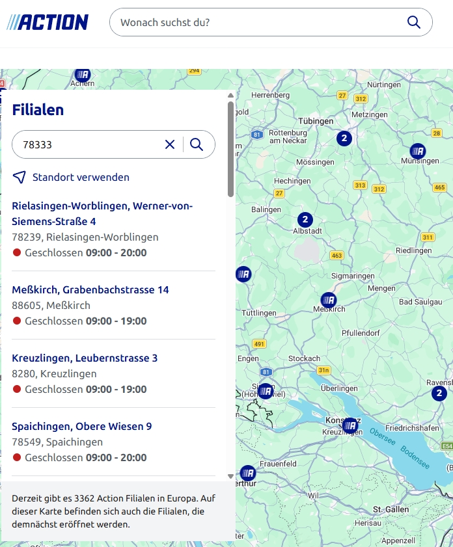453x547 pixels.
Task: Select the Action store marker at Konstanz/Kreuzlingen
Action: point(350,426)
